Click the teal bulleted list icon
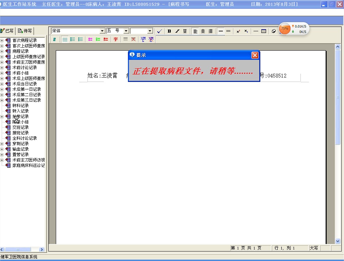This screenshot has width=344, height=261. coord(72,39)
